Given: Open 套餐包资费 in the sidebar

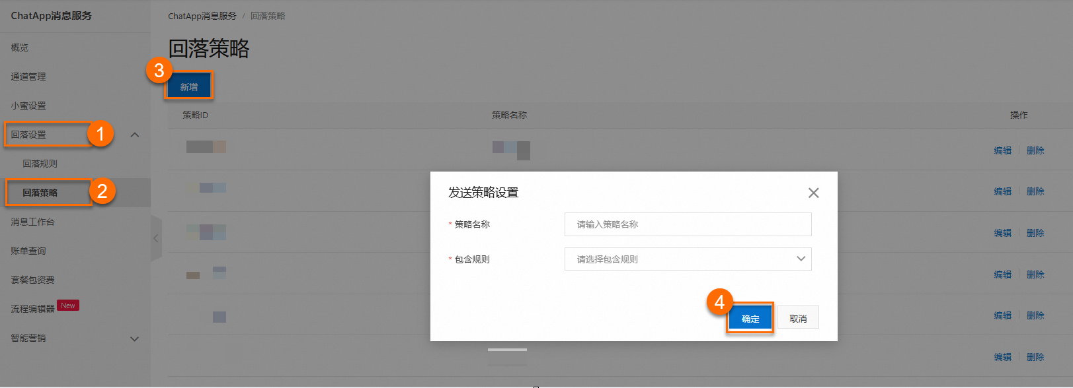Looking at the screenshot, I should pyautogui.click(x=33, y=280).
